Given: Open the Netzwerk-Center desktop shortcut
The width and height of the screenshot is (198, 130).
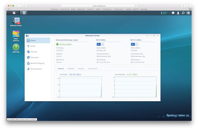Looking at the screenshot, I should (x=16, y=22).
